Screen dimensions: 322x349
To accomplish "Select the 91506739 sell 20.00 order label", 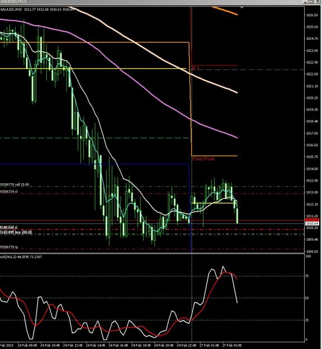I will [x=15, y=184].
